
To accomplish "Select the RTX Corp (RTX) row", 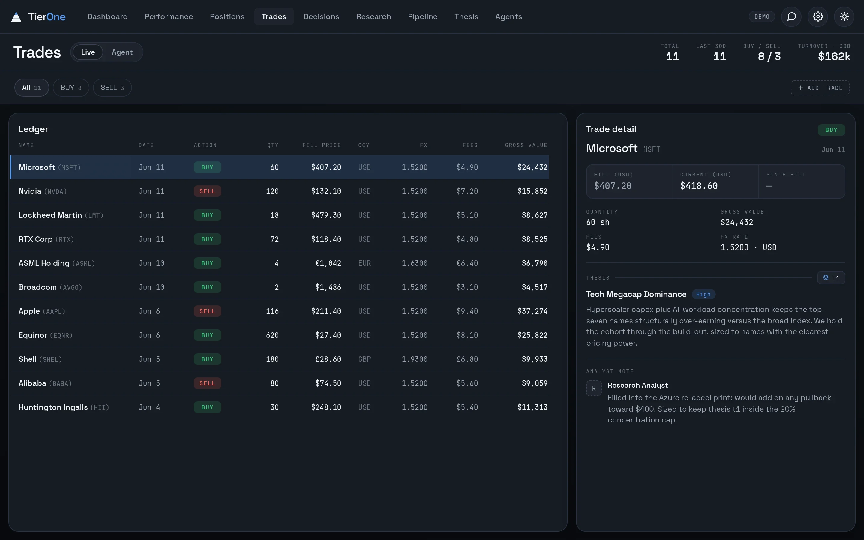I will (x=280, y=239).
